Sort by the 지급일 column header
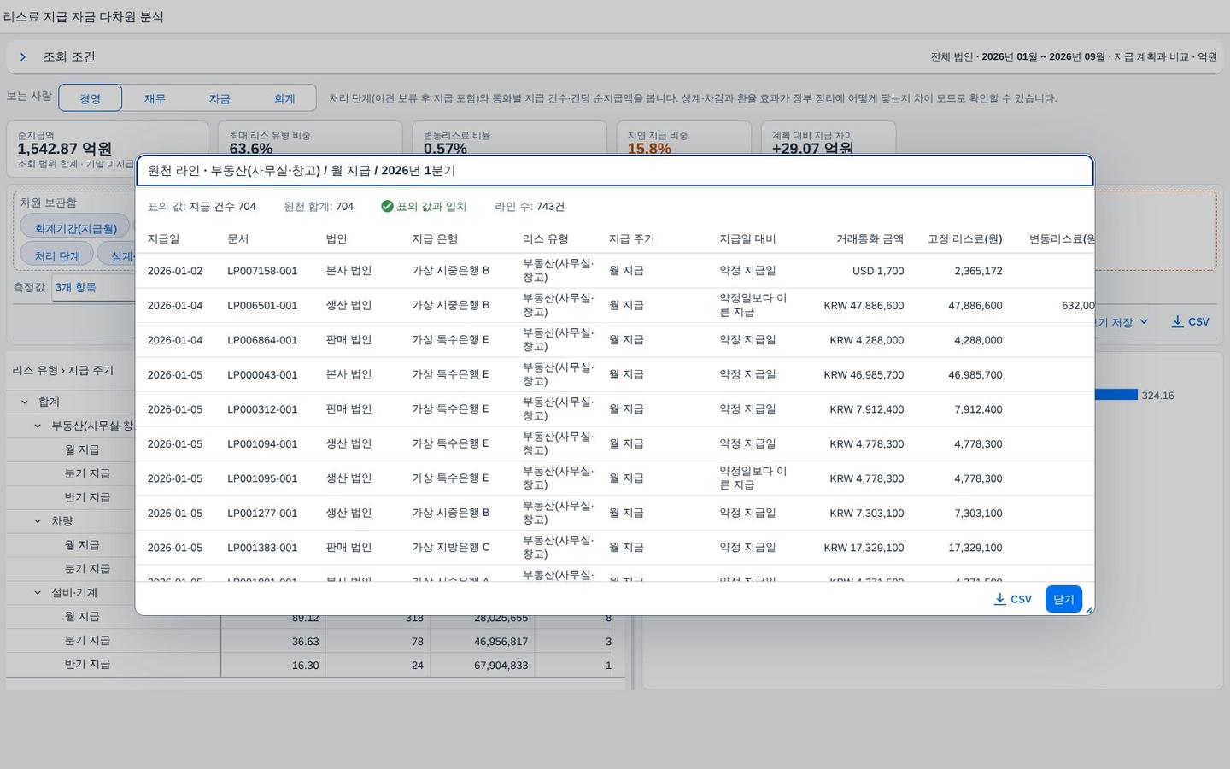This screenshot has height=769, width=1230. pyautogui.click(x=163, y=239)
